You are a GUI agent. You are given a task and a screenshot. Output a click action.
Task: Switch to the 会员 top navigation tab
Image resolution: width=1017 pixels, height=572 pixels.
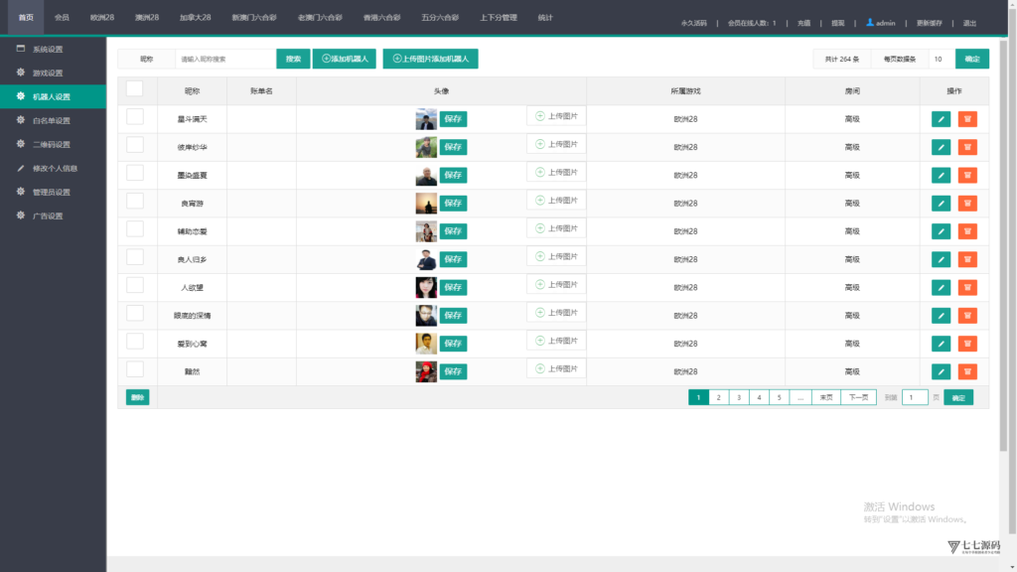[x=62, y=18]
